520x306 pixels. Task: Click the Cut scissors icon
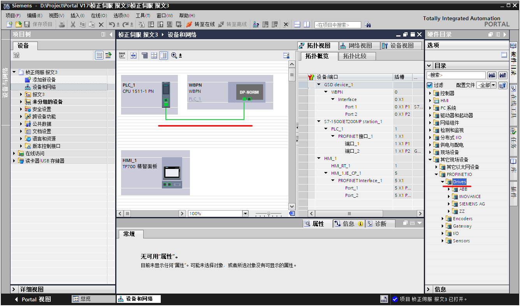click(x=73, y=24)
